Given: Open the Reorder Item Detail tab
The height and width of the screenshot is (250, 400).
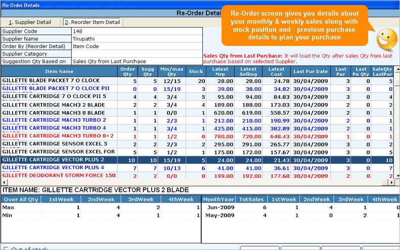Looking at the screenshot, I should tap(92, 22).
